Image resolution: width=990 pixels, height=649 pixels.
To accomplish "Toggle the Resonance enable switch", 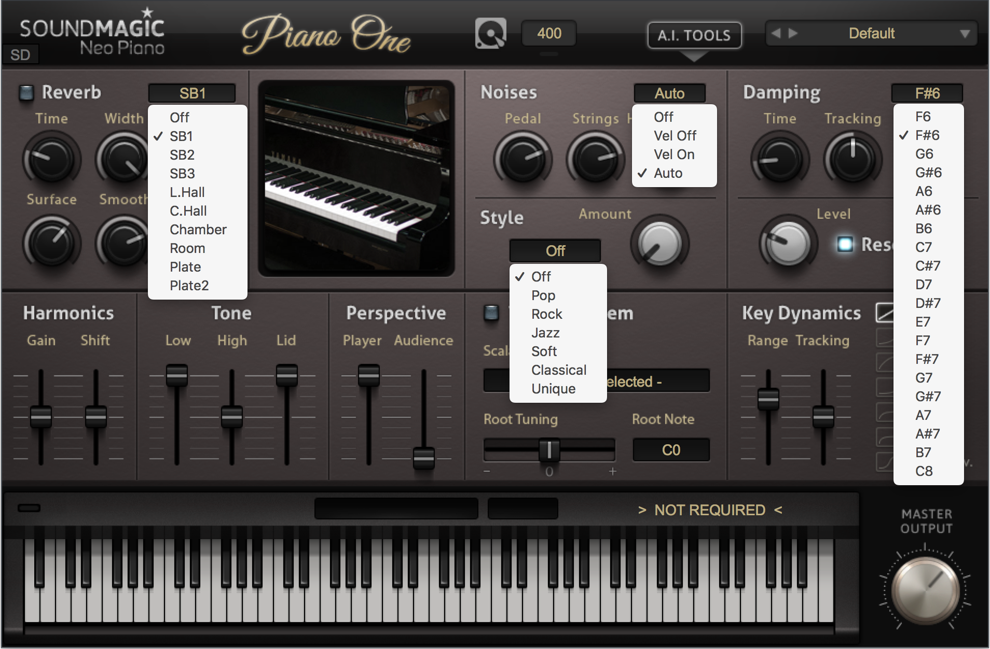I will pyautogui.click(x=845, y=244).
